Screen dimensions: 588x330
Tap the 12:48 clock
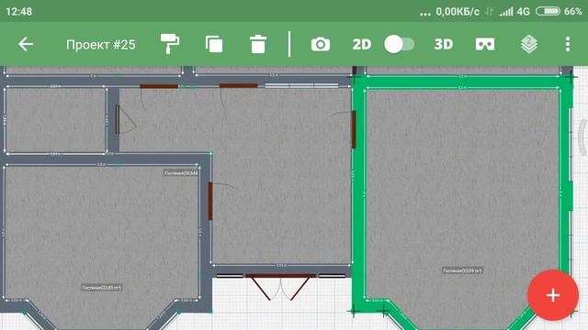18,12
